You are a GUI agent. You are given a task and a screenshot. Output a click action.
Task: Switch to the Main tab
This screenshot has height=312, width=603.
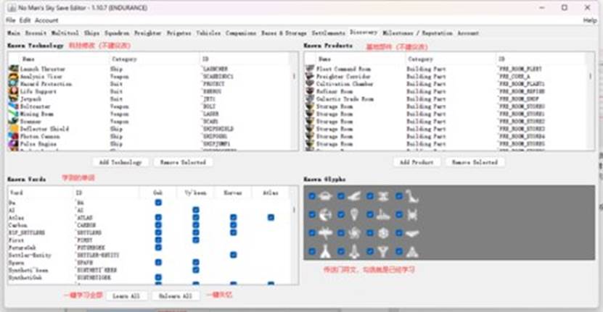(14, 33)
